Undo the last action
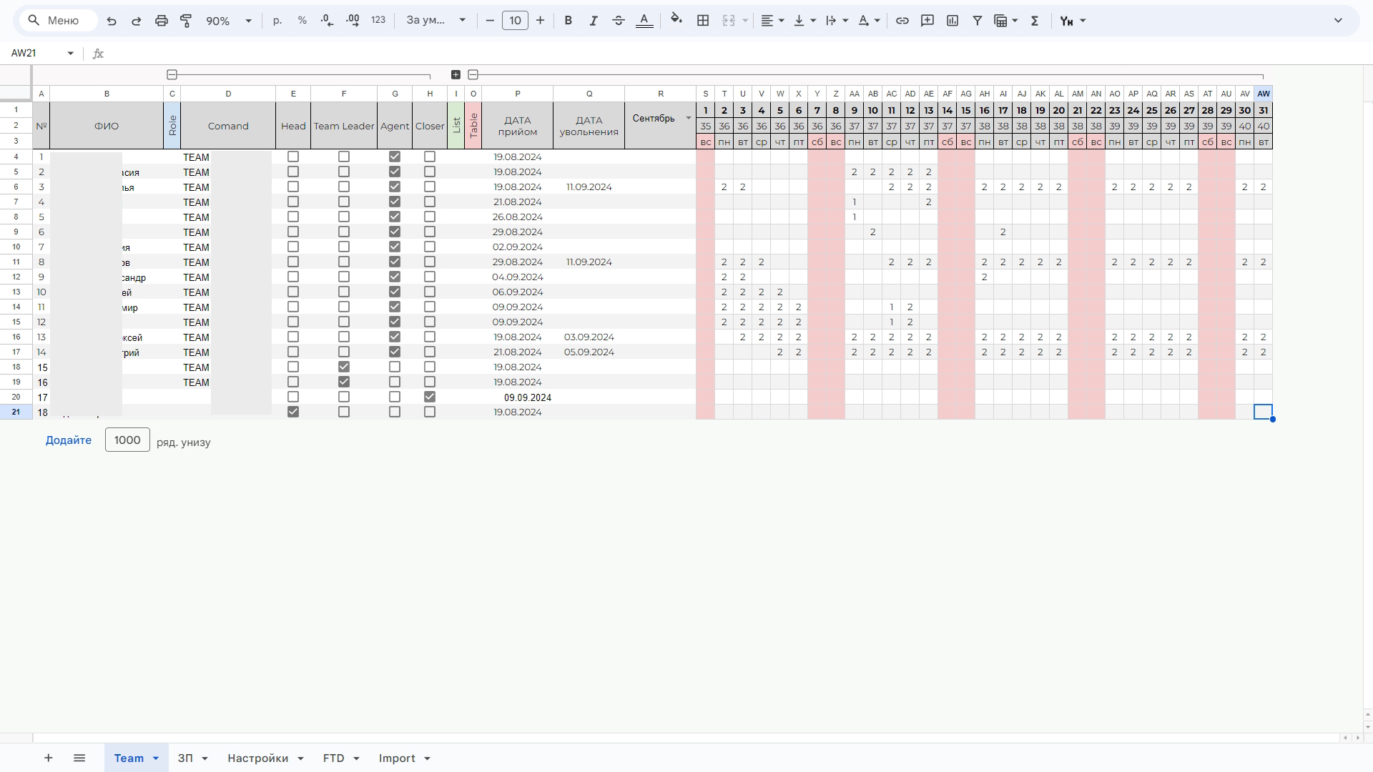The image size is (1373, 772). (112, 21)
